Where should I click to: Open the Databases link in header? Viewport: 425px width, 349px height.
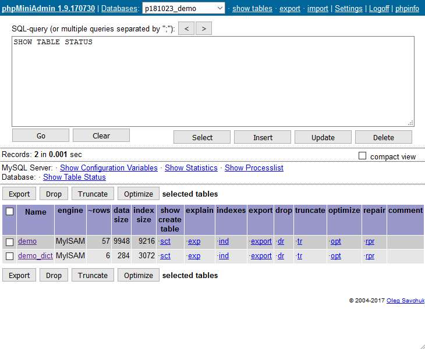pyautogui.click(x=119, y=8)
